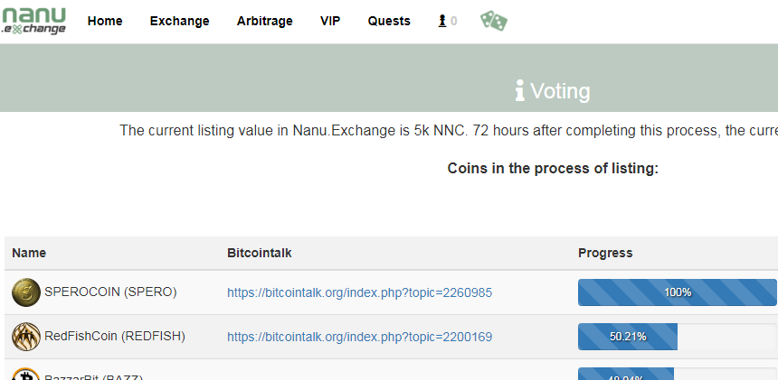
Task: Open the Exchange menu item
Action: 180,22
